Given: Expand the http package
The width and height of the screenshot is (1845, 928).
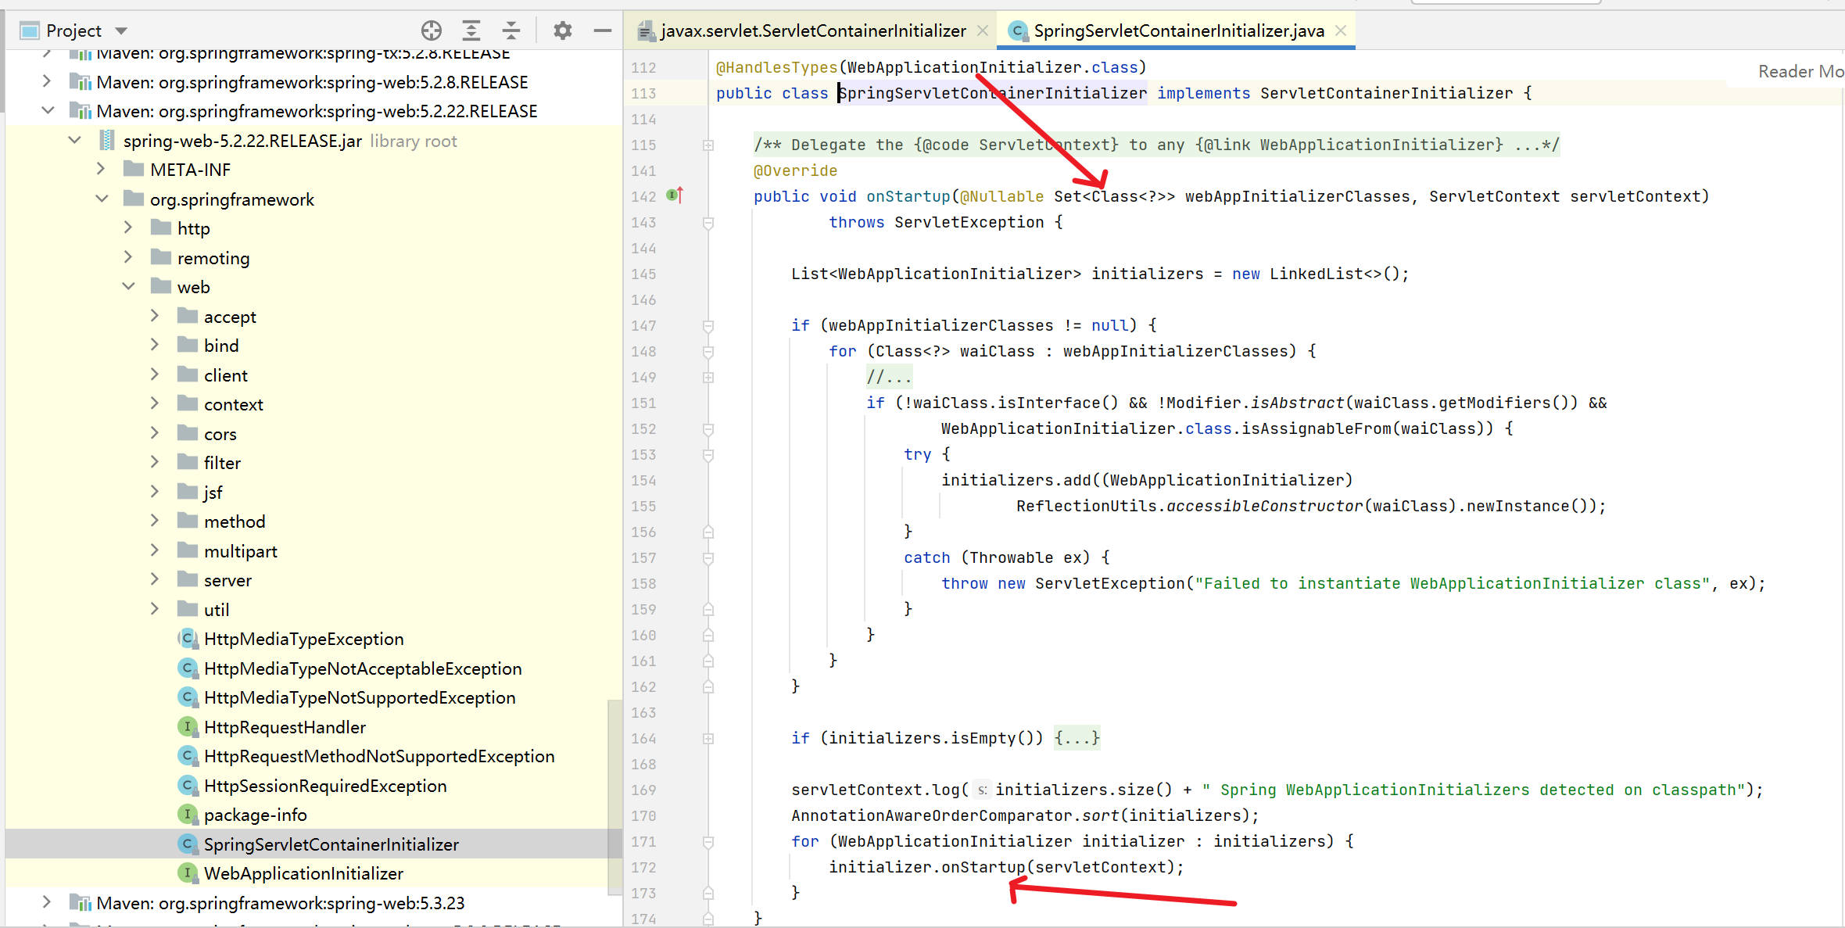Looking at the screenshot, I should click(127, 228).
